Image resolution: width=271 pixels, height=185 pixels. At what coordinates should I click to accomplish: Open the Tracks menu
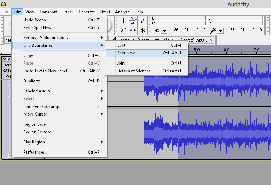coord(68,12)
